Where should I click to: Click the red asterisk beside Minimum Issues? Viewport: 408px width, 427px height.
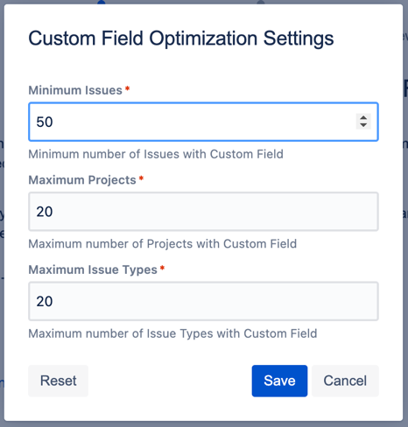pos(127,88)
